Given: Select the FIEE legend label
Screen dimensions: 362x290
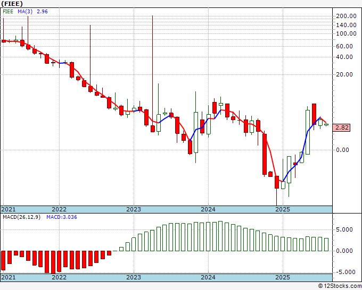Looking at the screenshot, I should pos(8,12).
